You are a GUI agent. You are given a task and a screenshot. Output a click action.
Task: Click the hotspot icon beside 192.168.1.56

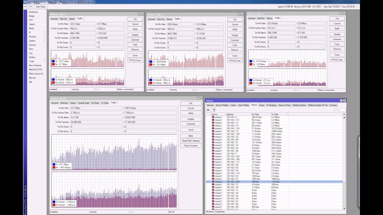(213, 151)
